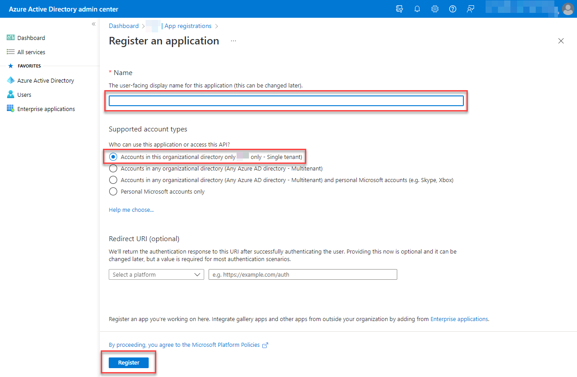
Task: Open Azure Active Directory in favorites
Action: (46, 80)
